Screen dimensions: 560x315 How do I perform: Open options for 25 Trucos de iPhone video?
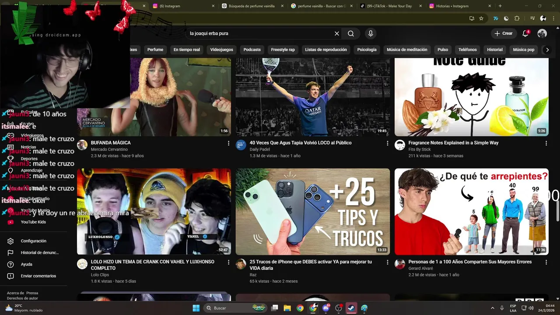tap(387, 262)
